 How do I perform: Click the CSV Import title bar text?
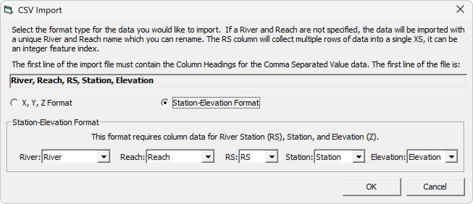(x=40, y=10)
